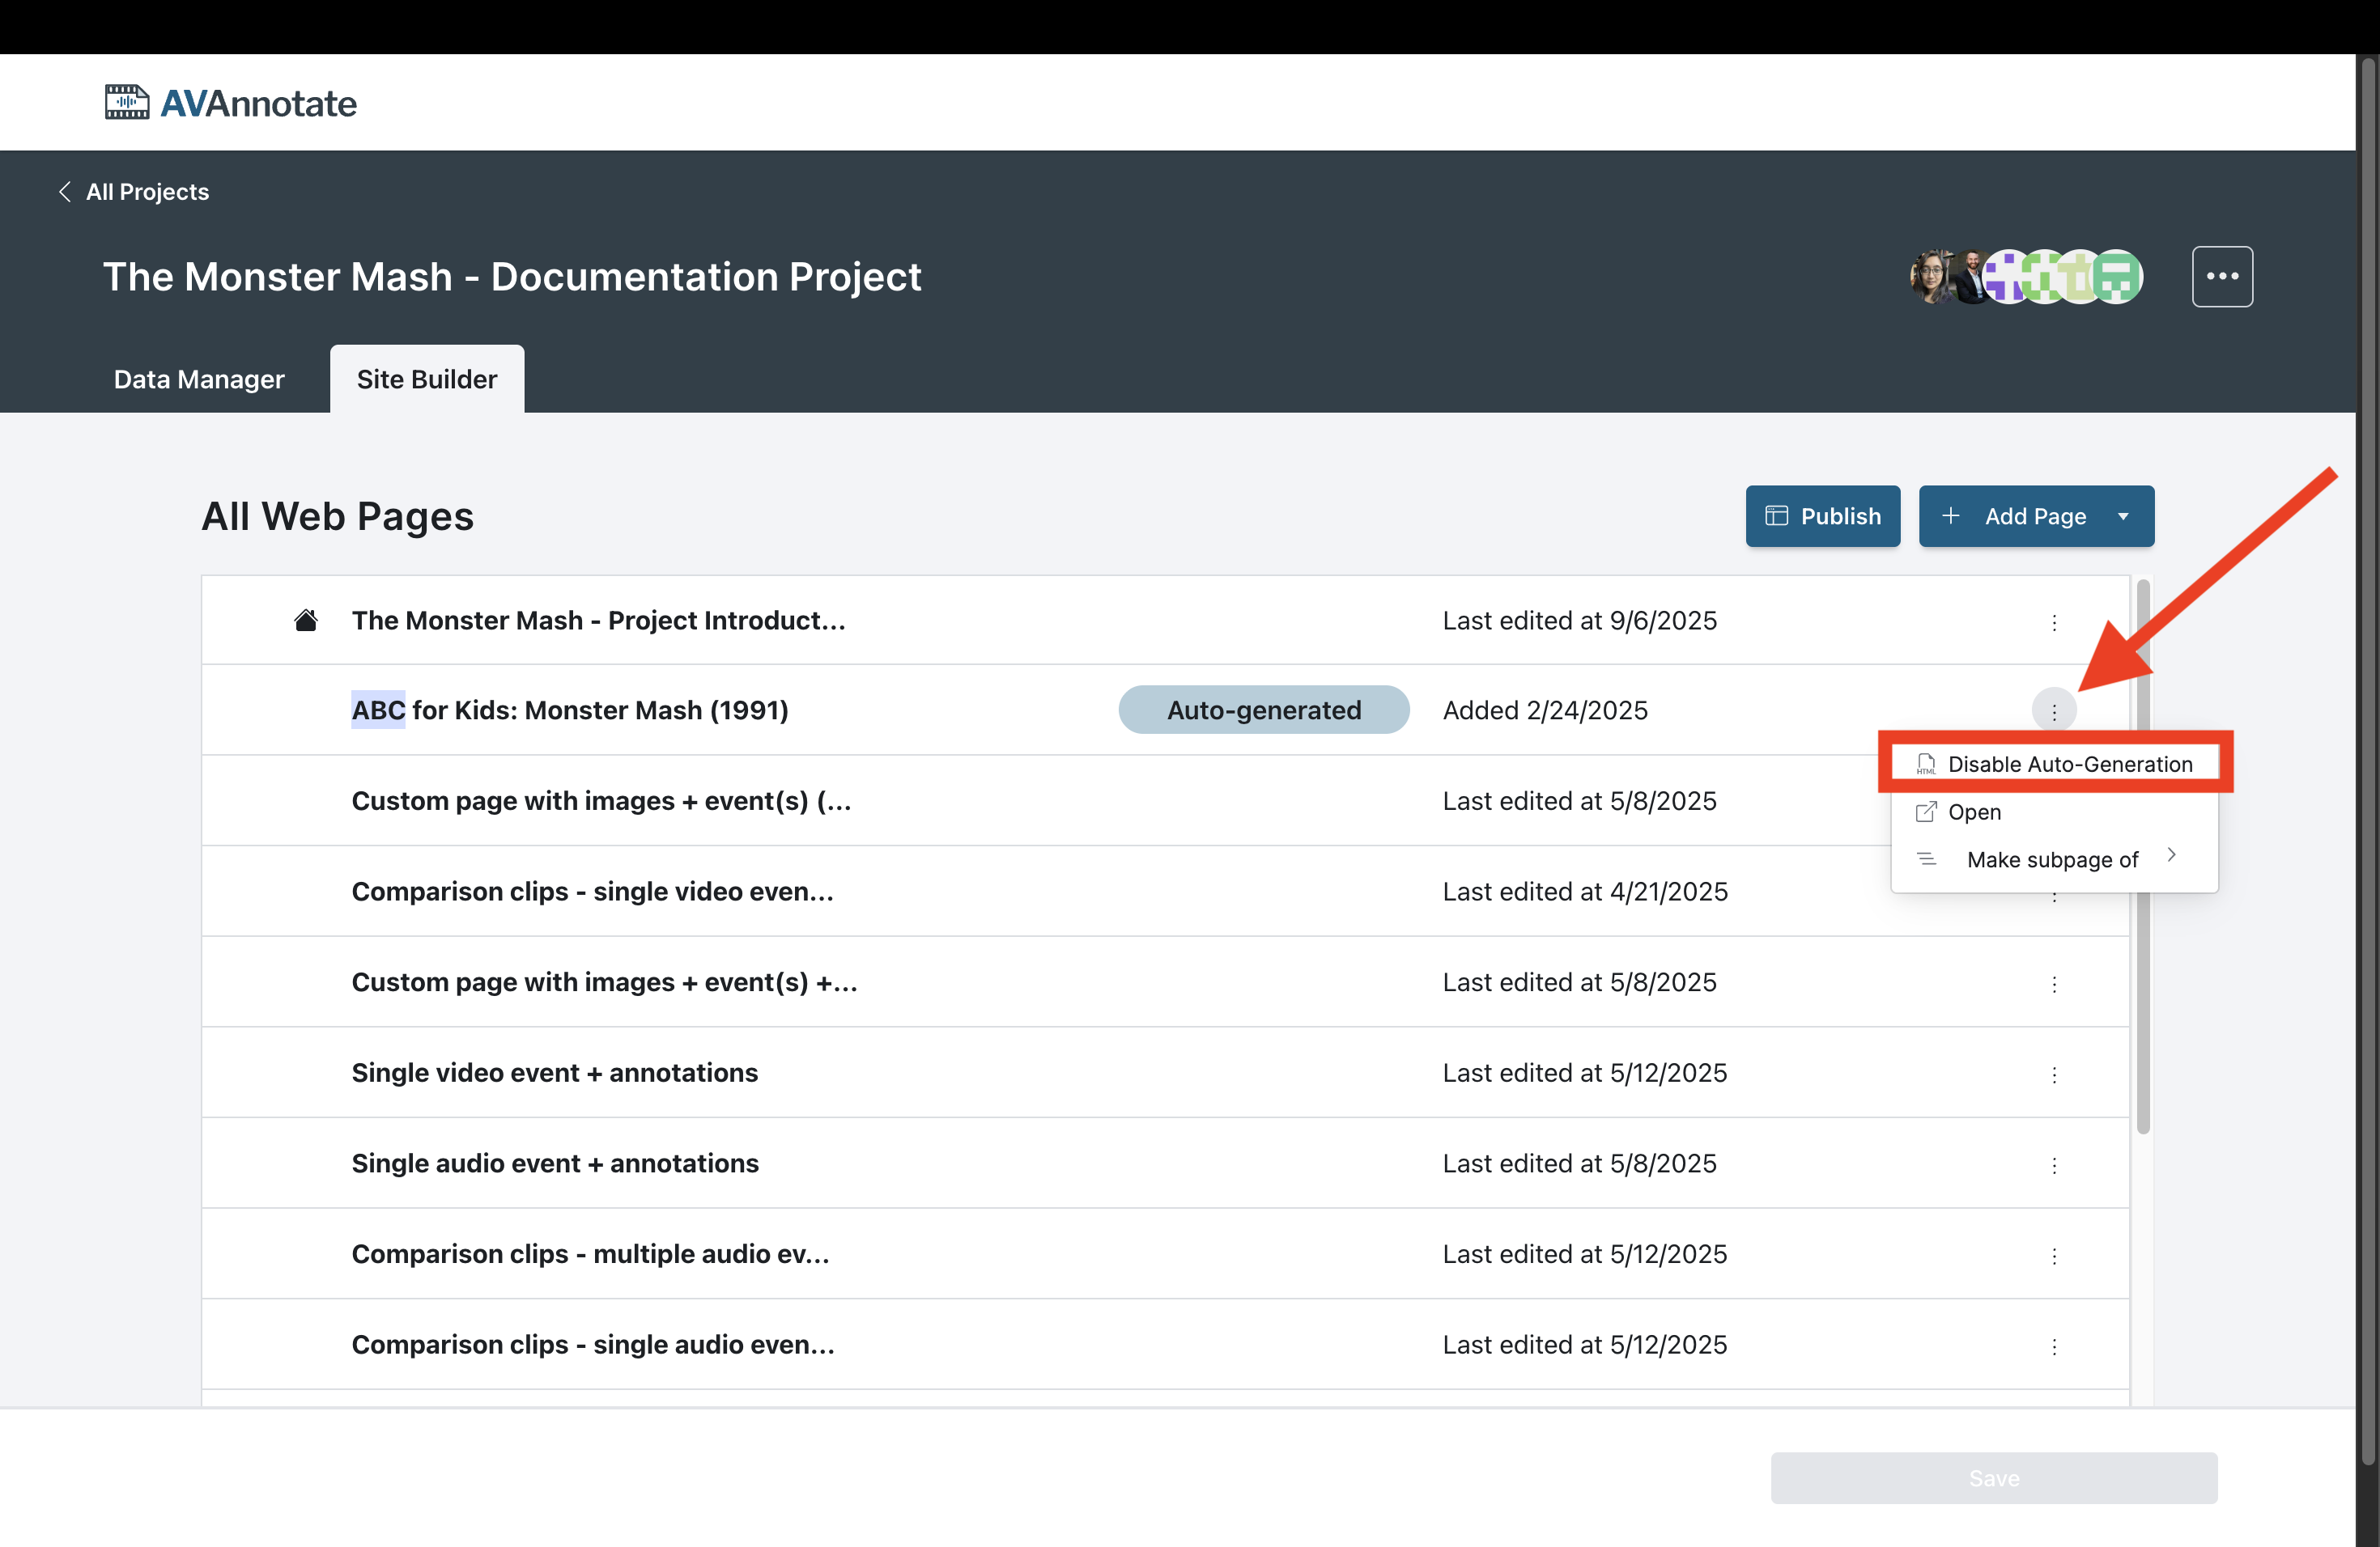Click the first collaborator avatar photo
The width and height of the screenshot is (2380, 1547).
coord(1931,277)
